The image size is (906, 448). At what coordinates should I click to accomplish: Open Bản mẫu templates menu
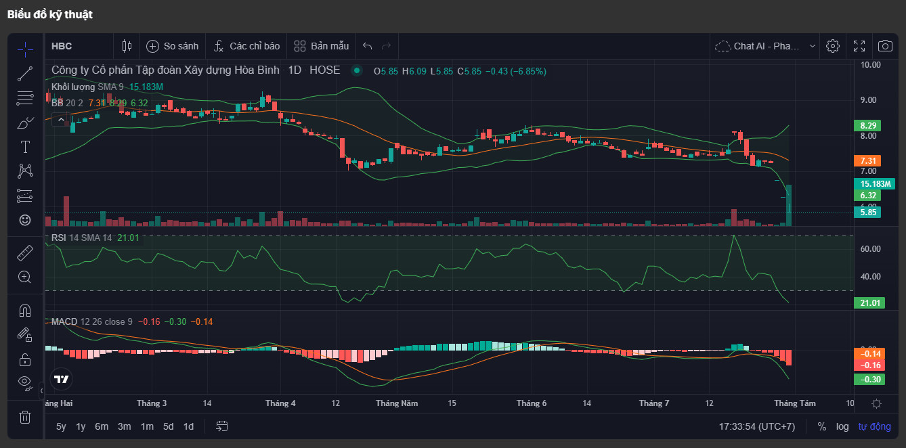point(322,46)
